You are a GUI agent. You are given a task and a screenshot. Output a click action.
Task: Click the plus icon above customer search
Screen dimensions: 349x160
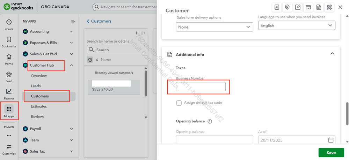click(x=136, y=33)
